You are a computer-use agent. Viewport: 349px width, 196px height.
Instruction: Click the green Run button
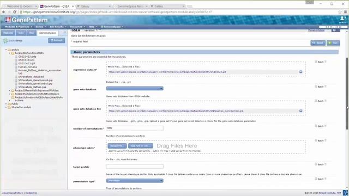click(333, 43)
